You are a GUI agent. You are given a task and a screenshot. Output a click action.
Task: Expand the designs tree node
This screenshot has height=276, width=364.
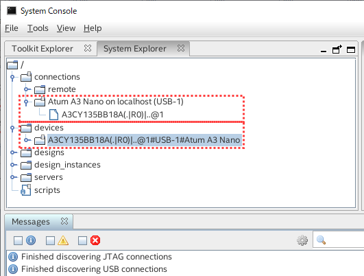click(x=13, y=152)
